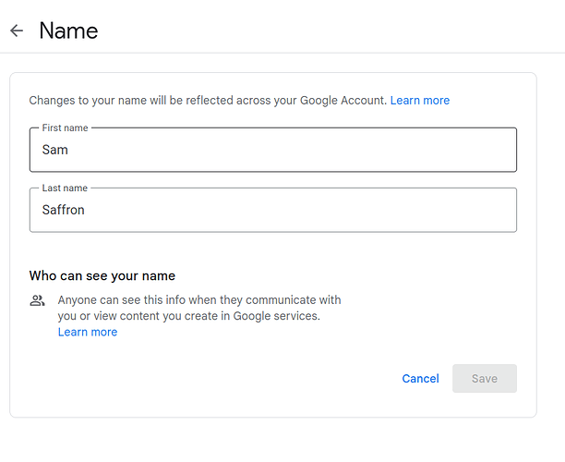Focus the First name field containing Sam
The width and height of the screenshot is (565, 462).
click(273, 150)
